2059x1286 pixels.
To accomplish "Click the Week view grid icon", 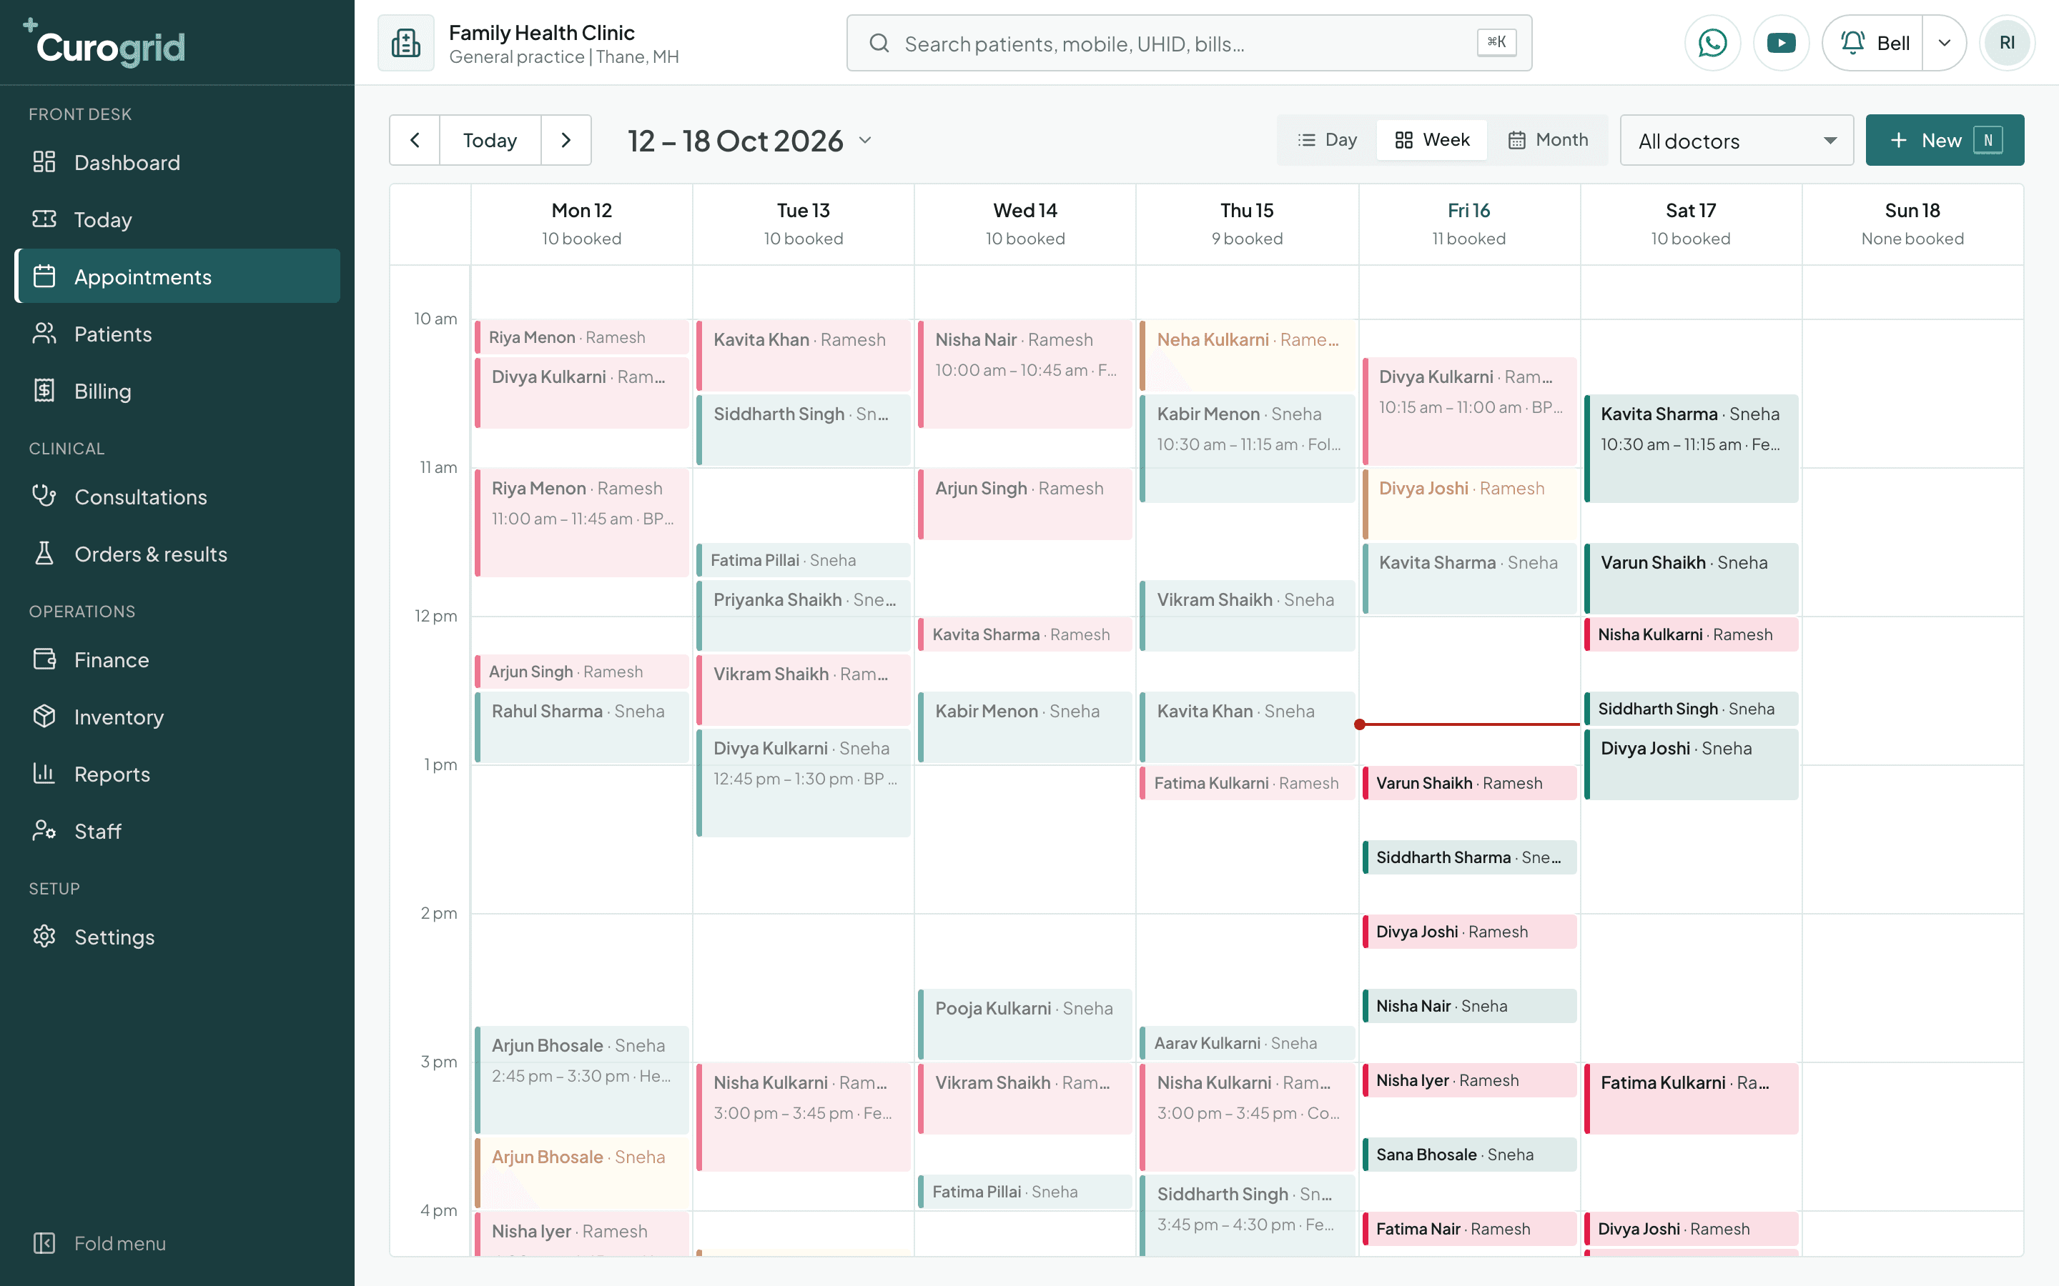I will (1404, 139).
